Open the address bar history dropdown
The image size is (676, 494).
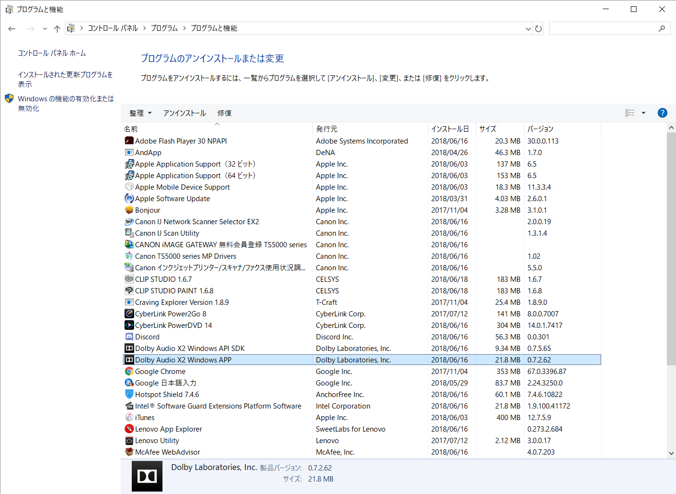[x=528, y=29]
